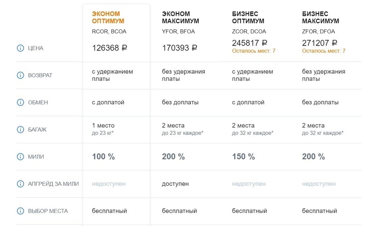Pick the 271207 ₽ fare price

click(x=320, y=42)
